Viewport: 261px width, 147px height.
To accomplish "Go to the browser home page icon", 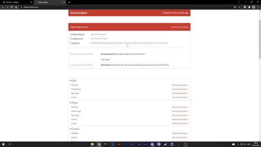I will click(16, 7).
